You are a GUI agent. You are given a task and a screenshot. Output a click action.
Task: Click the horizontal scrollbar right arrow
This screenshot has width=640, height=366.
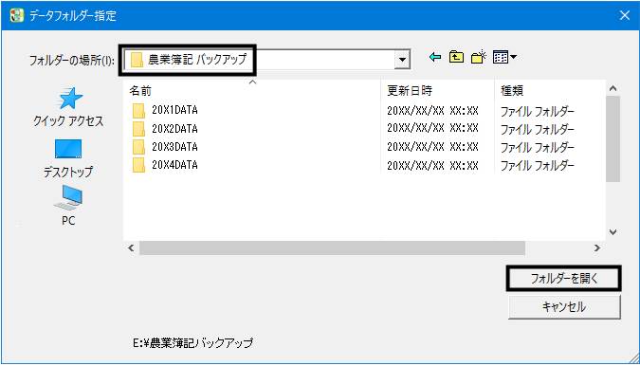596,247
